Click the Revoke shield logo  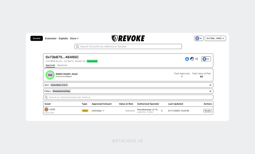pos(114,38)
